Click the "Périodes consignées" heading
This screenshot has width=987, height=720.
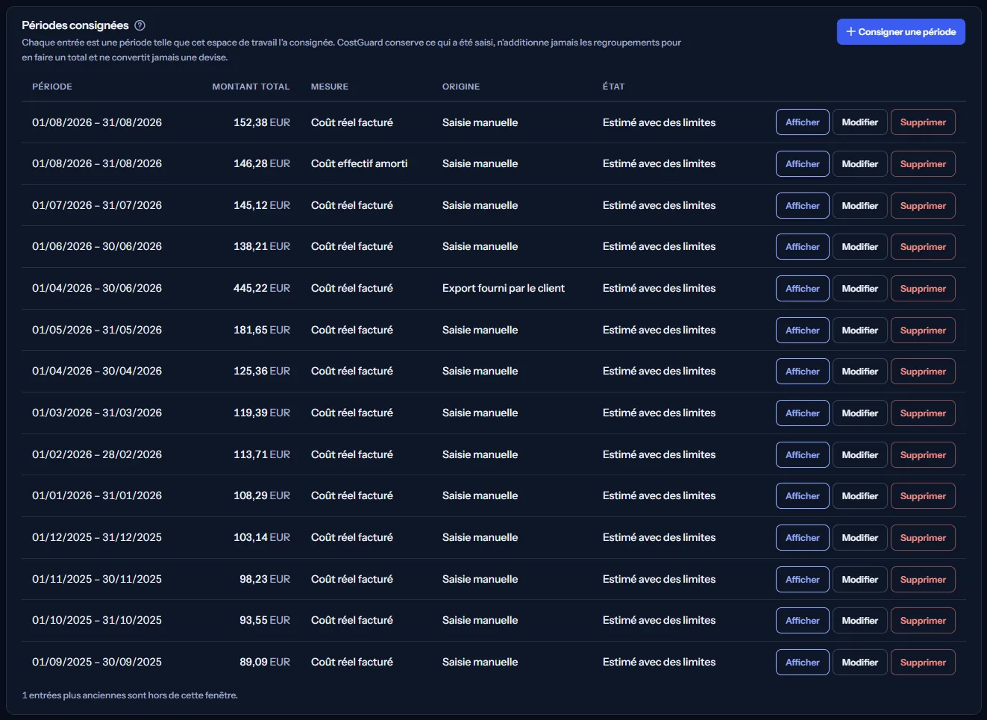tap(75, 25)
